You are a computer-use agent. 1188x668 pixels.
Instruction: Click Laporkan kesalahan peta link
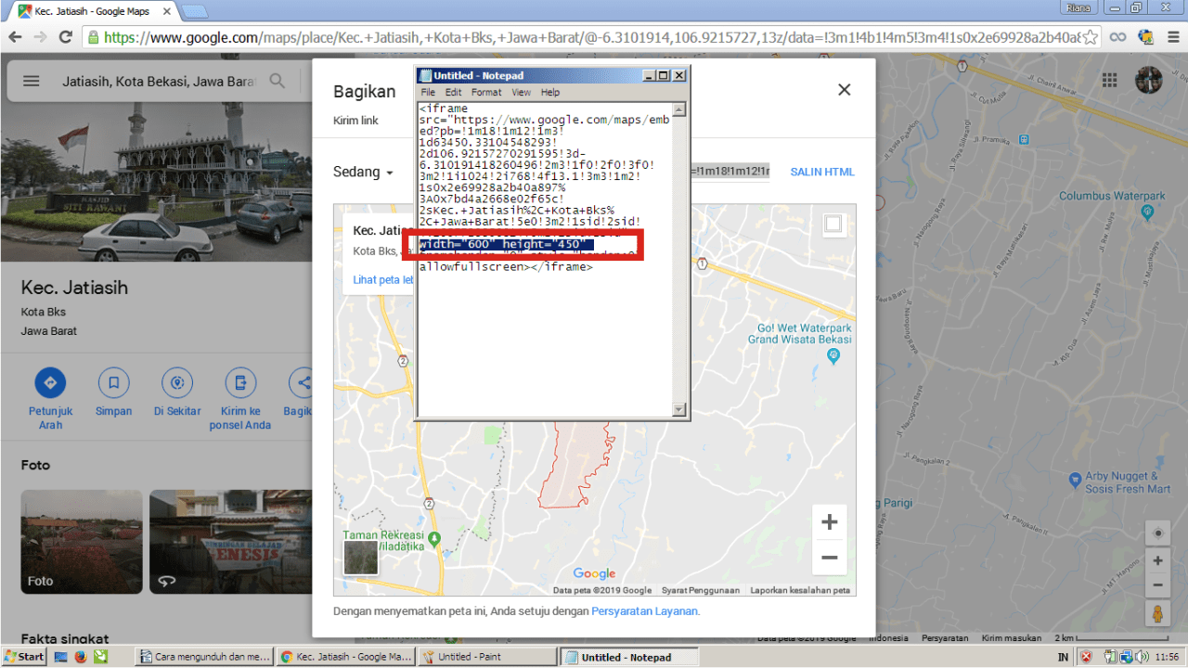(x=800, y=590)
